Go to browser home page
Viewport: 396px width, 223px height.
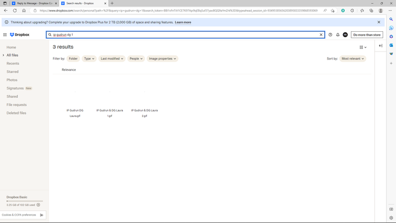click(x=24, y=10)
